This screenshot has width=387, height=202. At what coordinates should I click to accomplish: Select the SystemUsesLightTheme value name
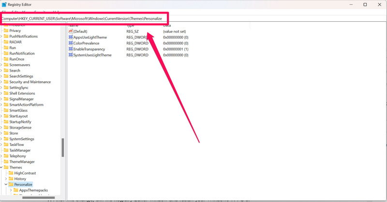pos(92,55)
